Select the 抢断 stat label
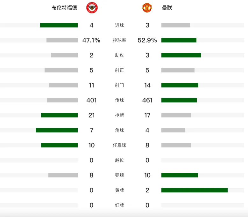Viewport: 248px width, 217px height. pos(119,115)
